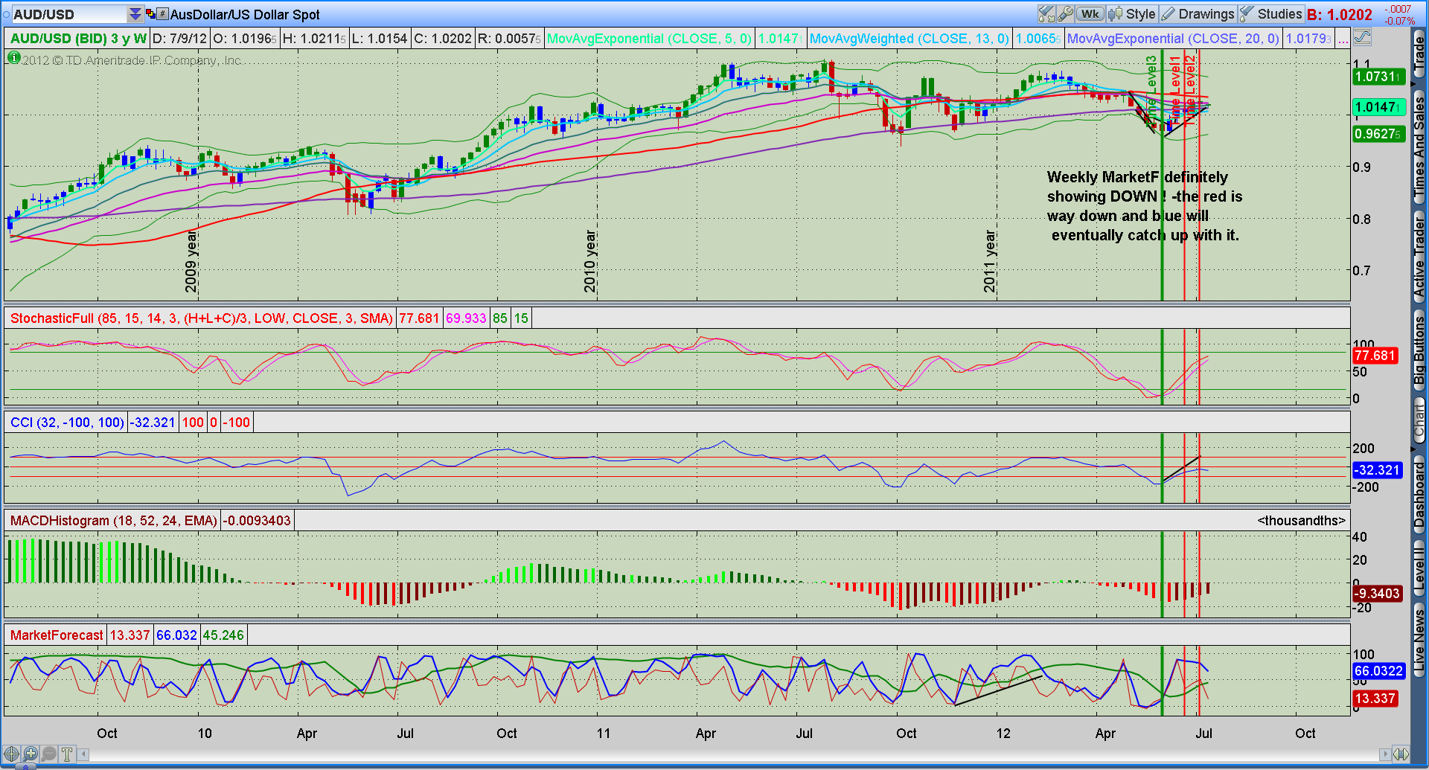The width and height of the screenshot is (1429, 770).
Task: Expand the bottom panel double-chevron tab
Action: point(26,766)
